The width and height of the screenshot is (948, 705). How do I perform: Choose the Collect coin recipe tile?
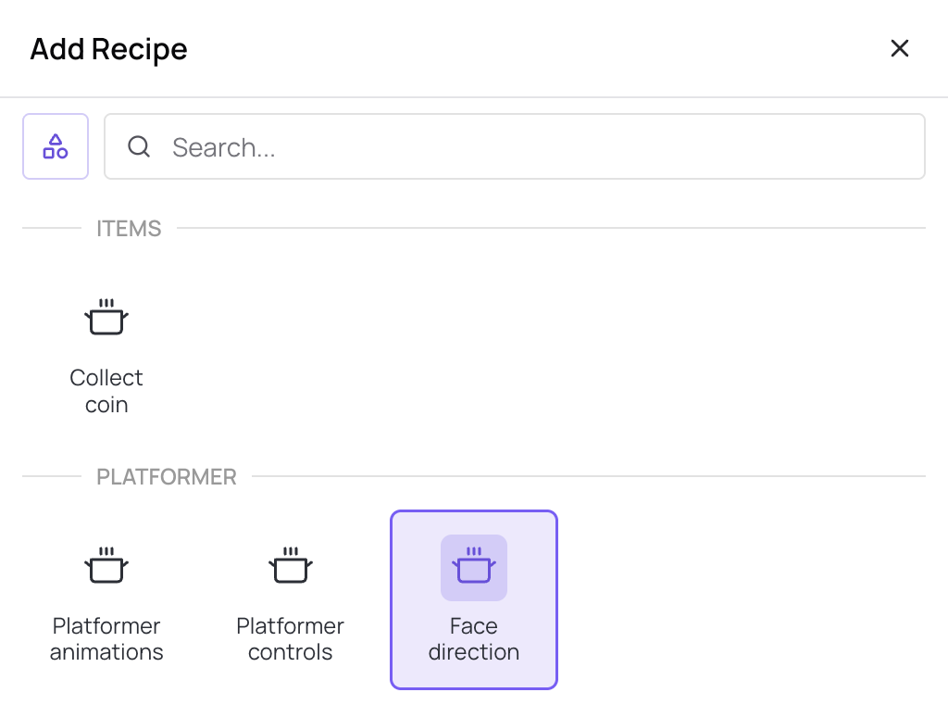[106, 352]
